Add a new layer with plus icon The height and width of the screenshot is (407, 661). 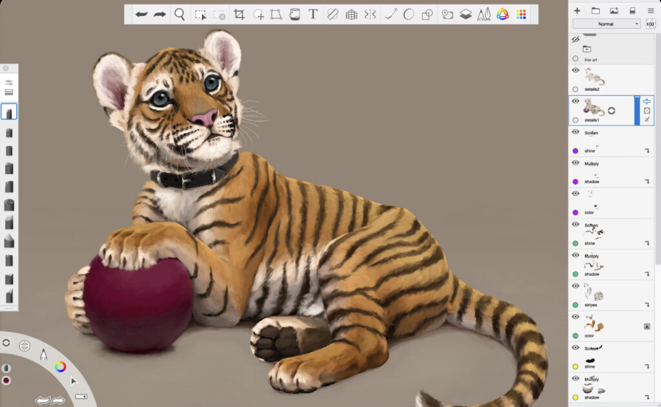(x=577, y=10)
